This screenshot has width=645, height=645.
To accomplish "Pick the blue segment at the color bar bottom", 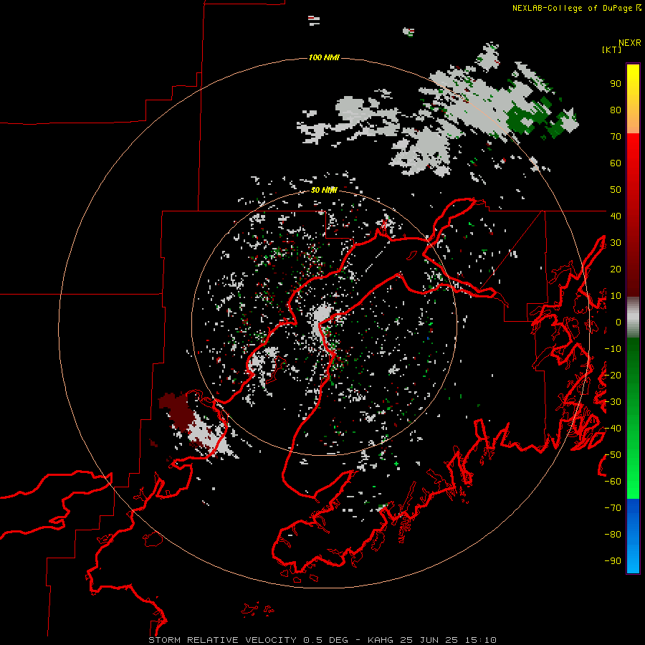I will tap(633, 536).
